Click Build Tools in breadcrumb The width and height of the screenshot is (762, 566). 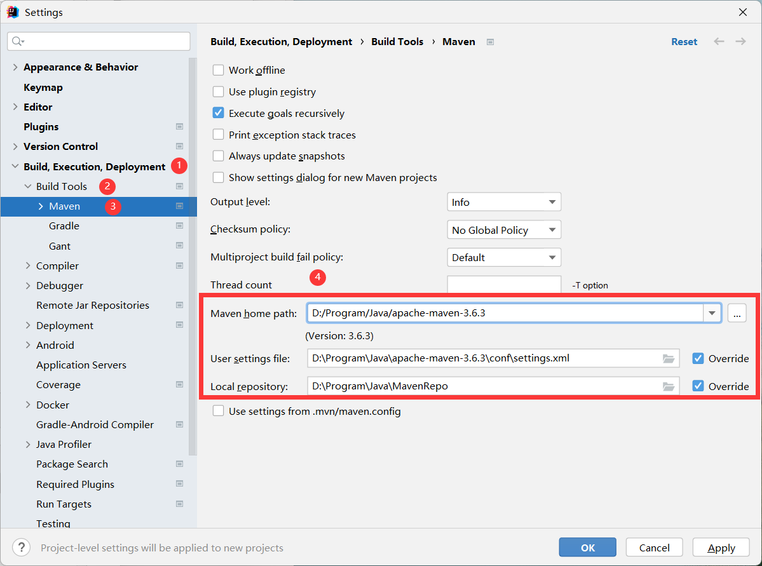[x=397, y=42]
